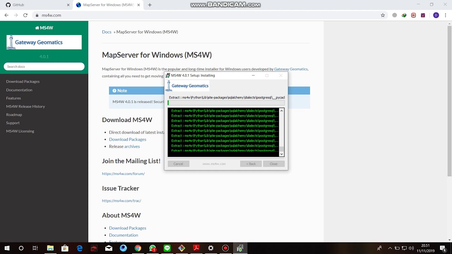Click Documentation link under About MS4W
This screenshot has height=254, width=452.
click(x=124, y=235)
